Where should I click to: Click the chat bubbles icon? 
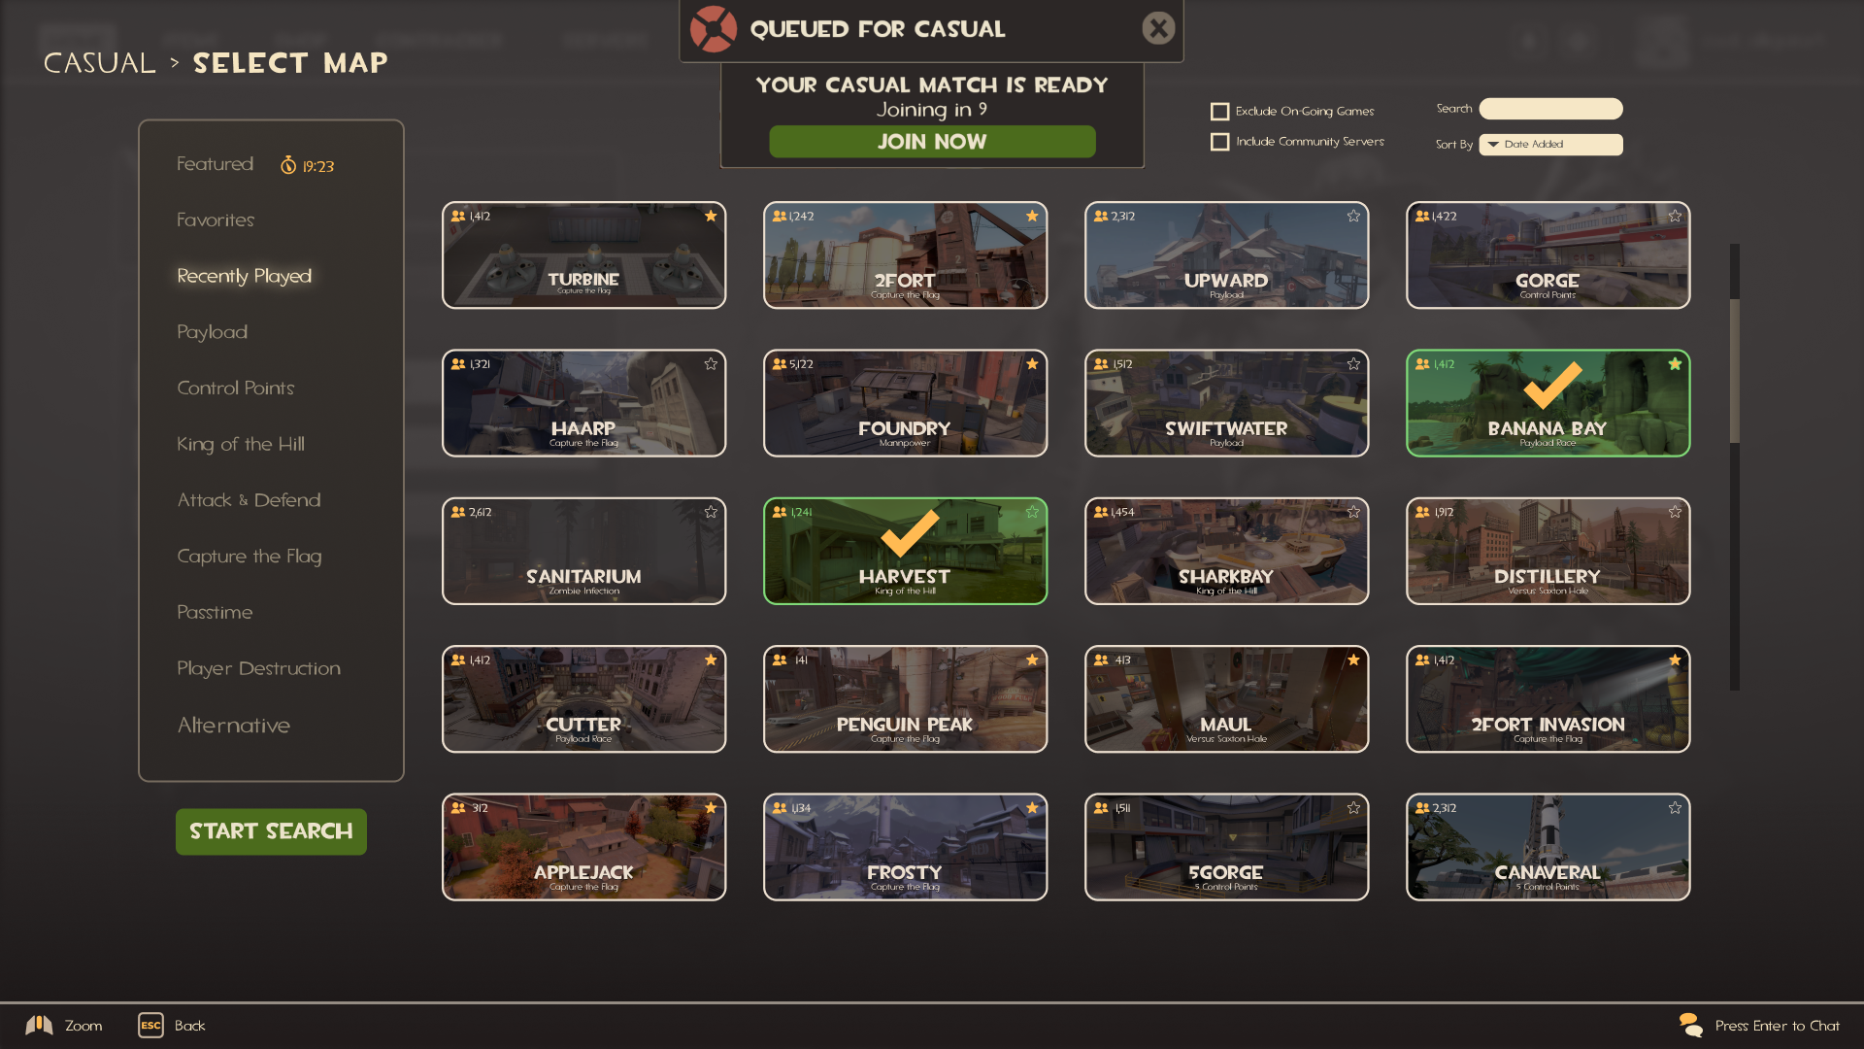click(1690, 1025)
